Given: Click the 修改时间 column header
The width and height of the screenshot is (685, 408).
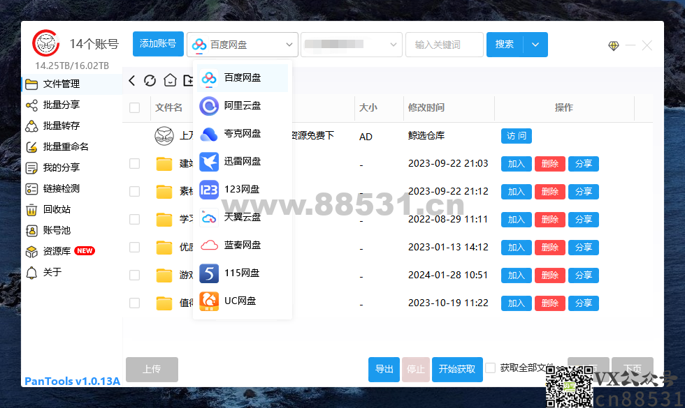Looking at the screenshot, I should click(x=426, y=107).
